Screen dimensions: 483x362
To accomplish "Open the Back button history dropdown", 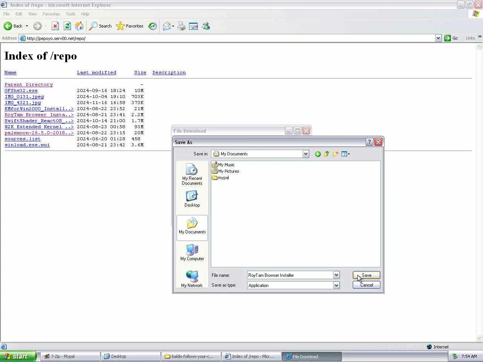I will click(27, 26).
